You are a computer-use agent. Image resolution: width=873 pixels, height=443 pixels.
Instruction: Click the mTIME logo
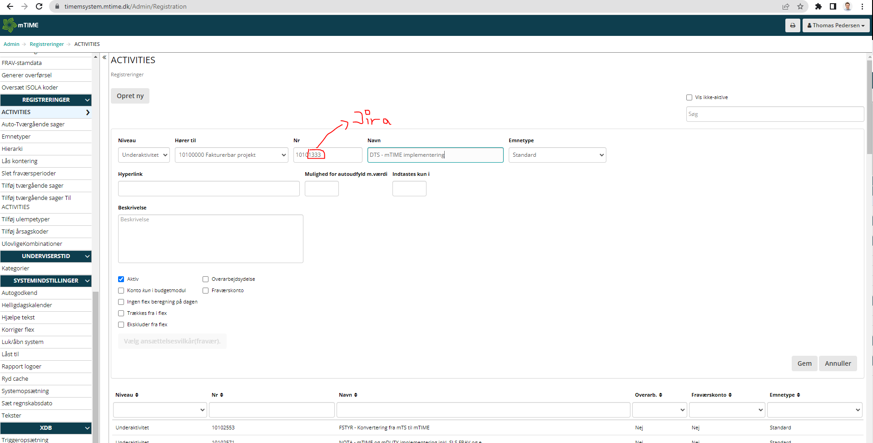coord(21,25)
